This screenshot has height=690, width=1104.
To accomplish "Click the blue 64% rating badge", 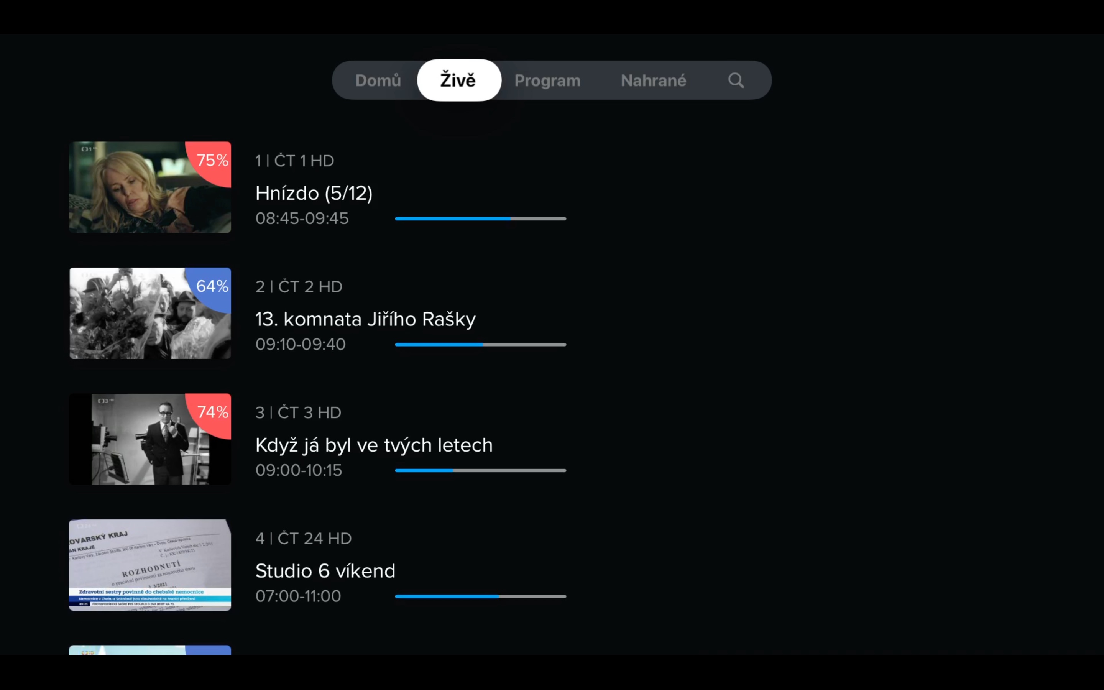I will point(212,287).
